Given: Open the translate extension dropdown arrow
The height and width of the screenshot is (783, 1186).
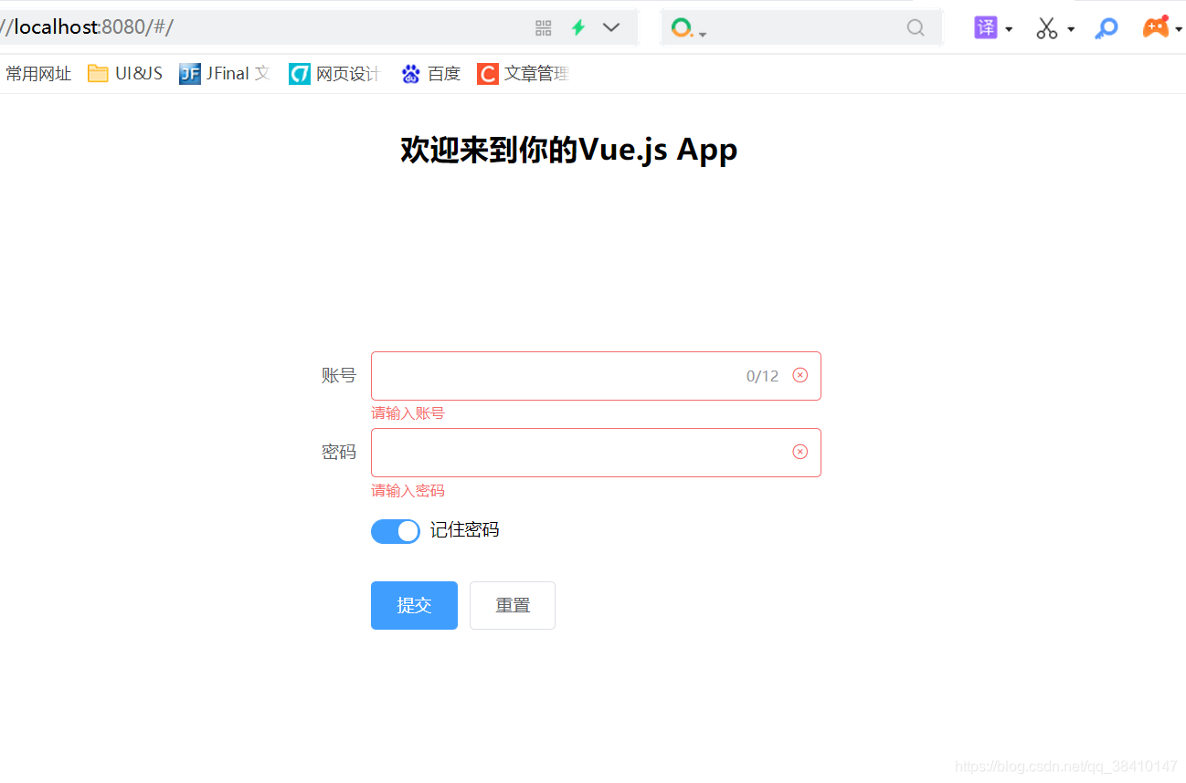Looking at the screenshot, I should [1009, 29].
